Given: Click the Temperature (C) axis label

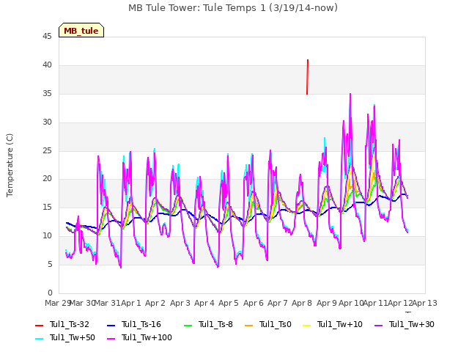Looking at the screenshot, I should (10, 165).
